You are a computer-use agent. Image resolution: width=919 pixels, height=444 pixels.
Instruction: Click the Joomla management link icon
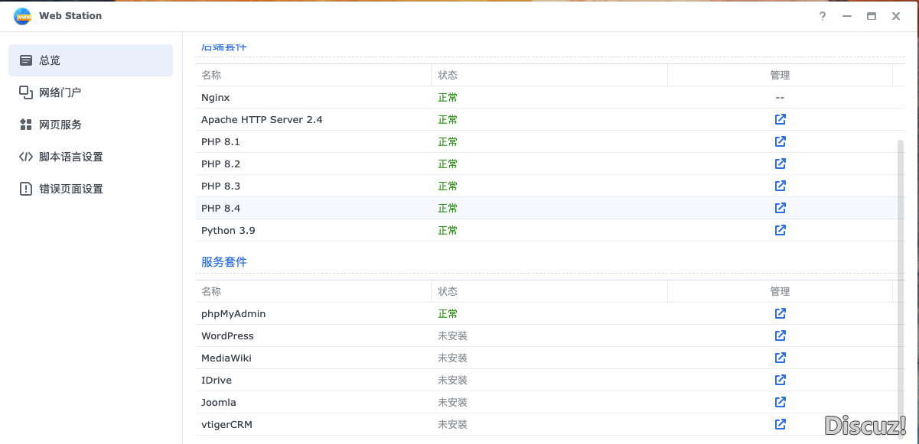(x=780, y=402)
